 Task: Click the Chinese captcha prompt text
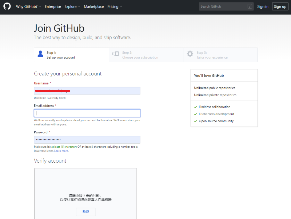pyautogui.click(x=86, y=198)
